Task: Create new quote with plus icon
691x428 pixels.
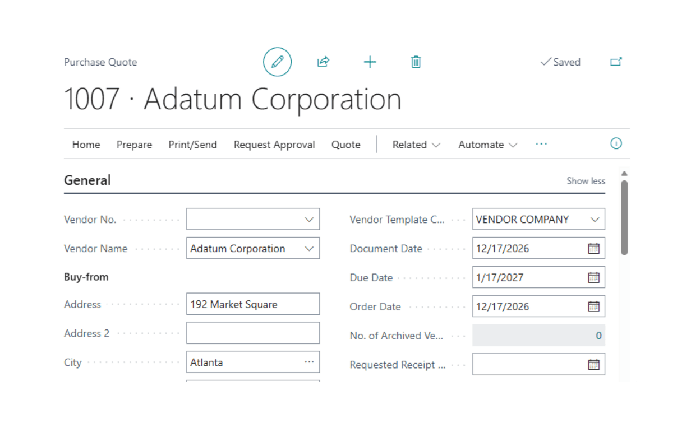Action: coord(370,62)
